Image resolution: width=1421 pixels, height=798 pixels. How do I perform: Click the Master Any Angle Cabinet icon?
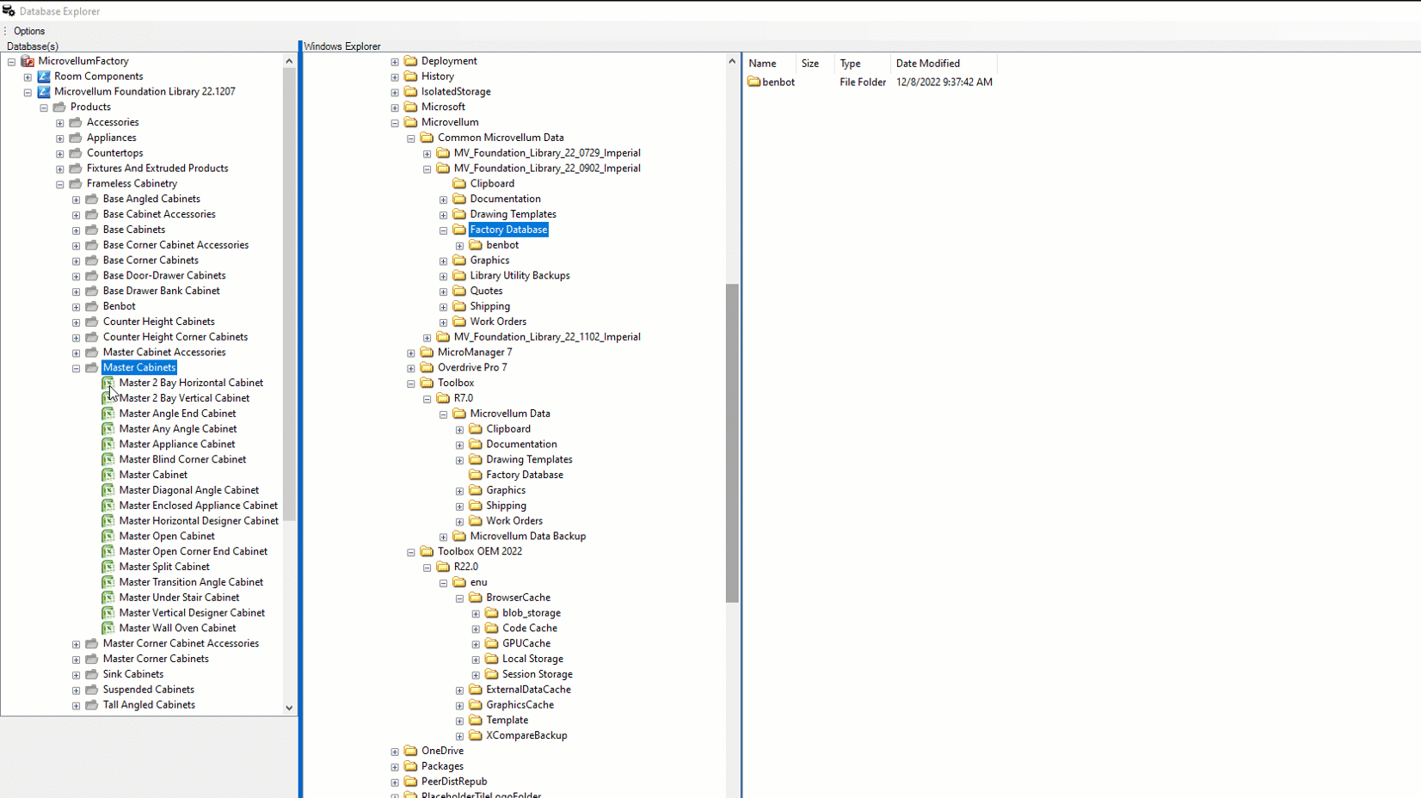108,429
